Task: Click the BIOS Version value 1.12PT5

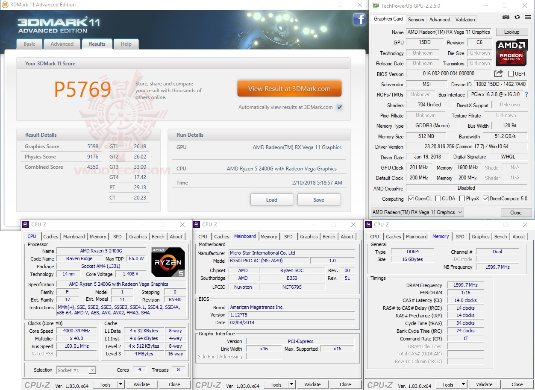Action: tap(291, 315)
